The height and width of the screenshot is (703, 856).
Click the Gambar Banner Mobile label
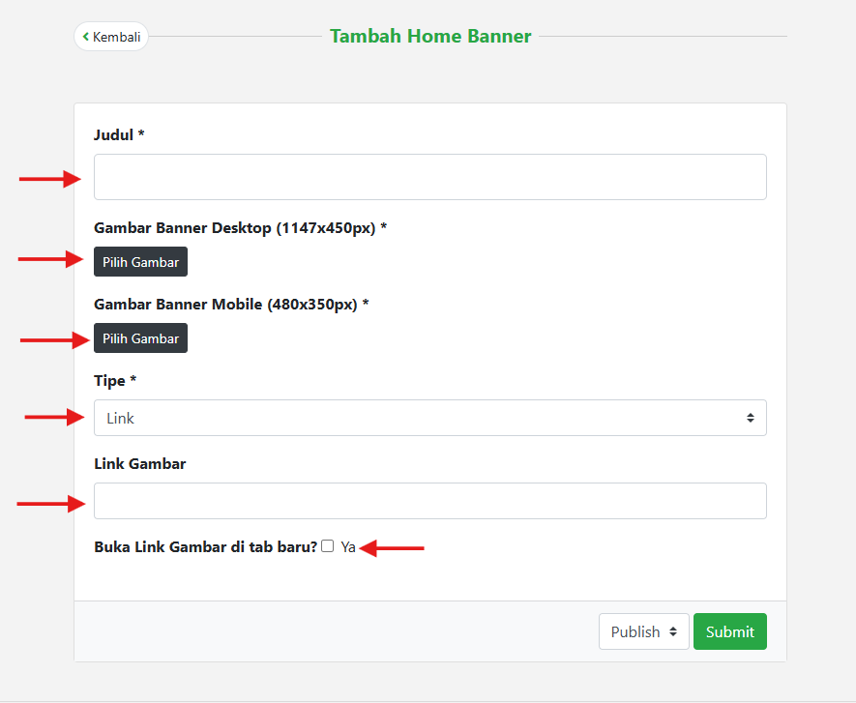[231, 305]
